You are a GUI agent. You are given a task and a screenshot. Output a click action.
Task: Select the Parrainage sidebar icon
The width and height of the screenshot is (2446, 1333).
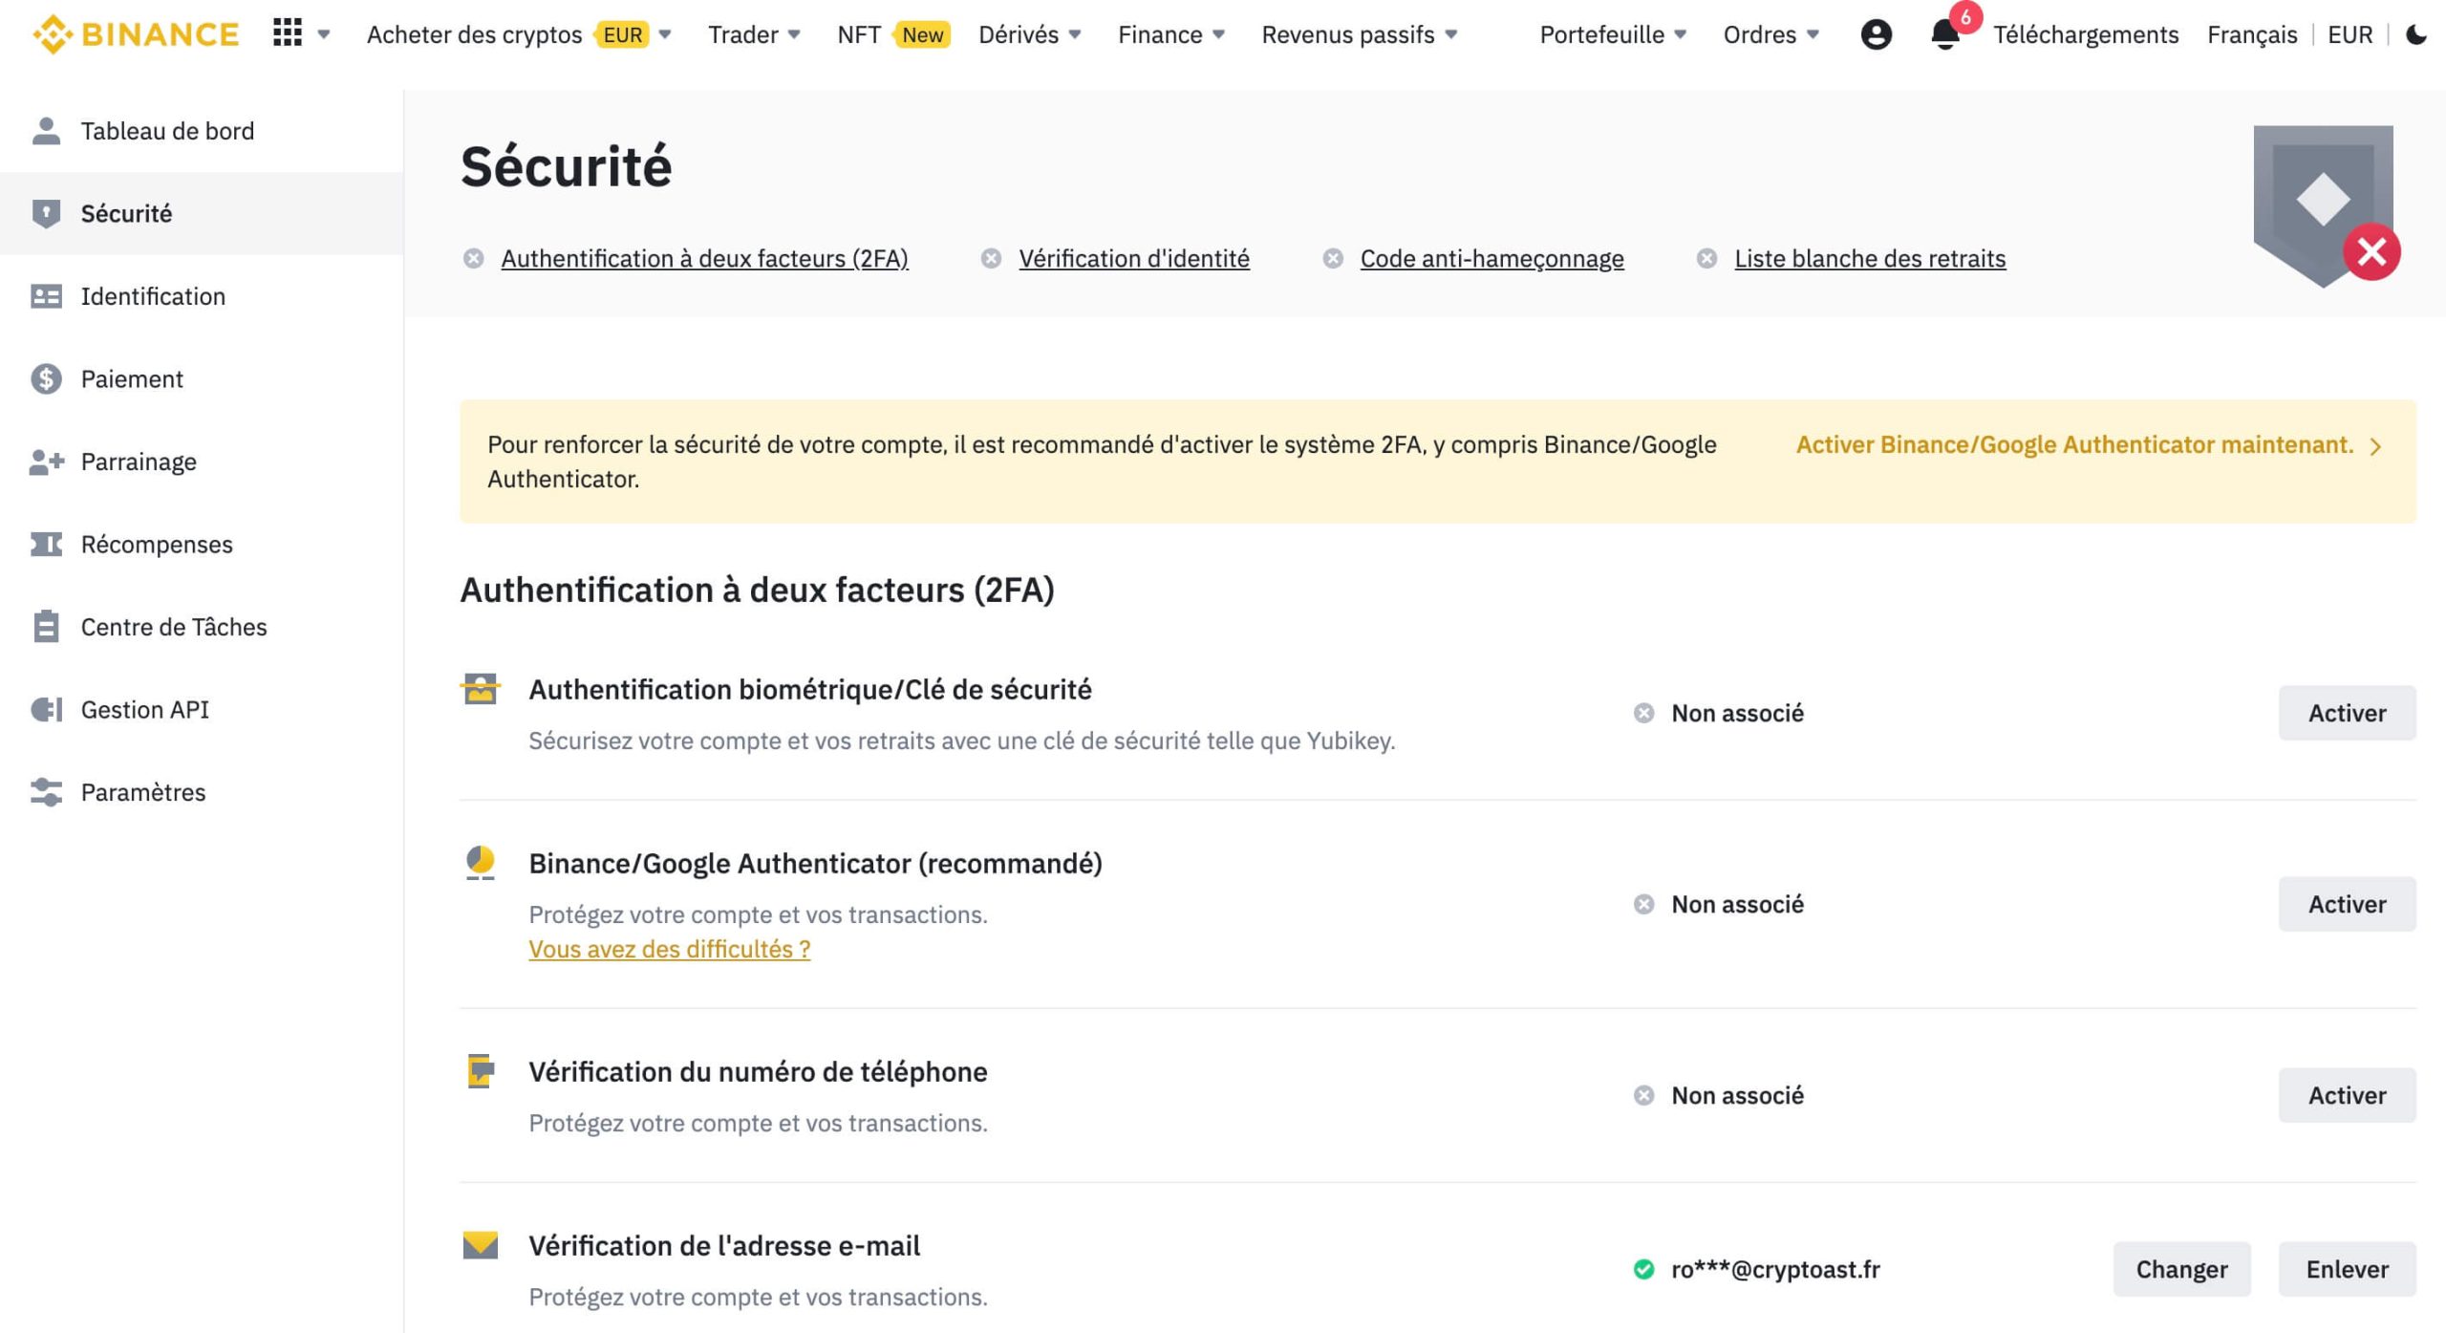pos(45,461)
